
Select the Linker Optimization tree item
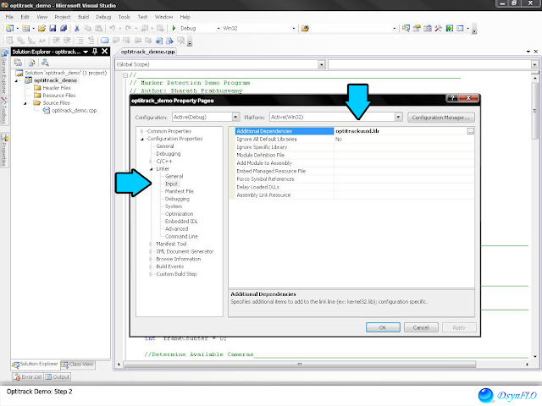click(x=179, y=214)
